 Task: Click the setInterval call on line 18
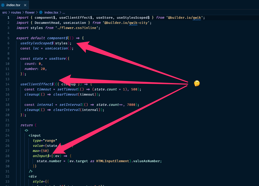71,105
